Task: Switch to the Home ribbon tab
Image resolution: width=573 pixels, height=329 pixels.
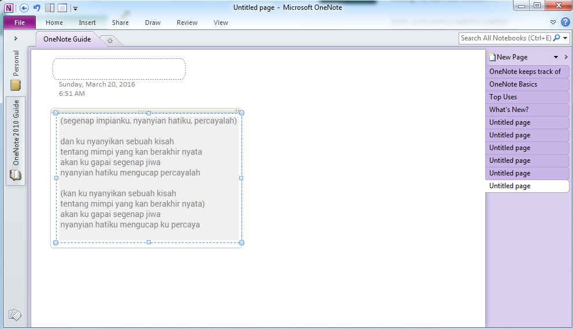Action: point(54,23)
